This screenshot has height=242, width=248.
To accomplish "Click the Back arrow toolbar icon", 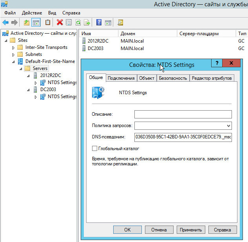I will pyautogui.click(x=5, y=22).
